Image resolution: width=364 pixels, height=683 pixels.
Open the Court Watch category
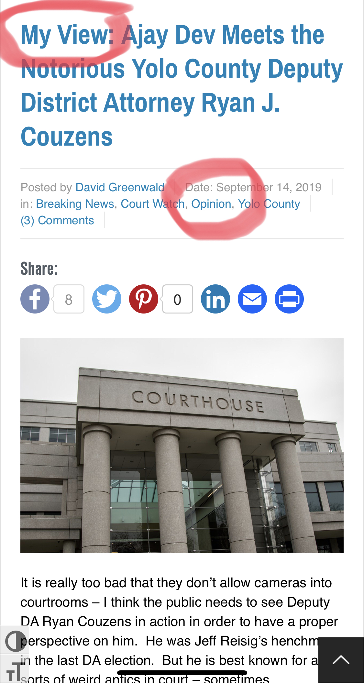pos(153,204)
